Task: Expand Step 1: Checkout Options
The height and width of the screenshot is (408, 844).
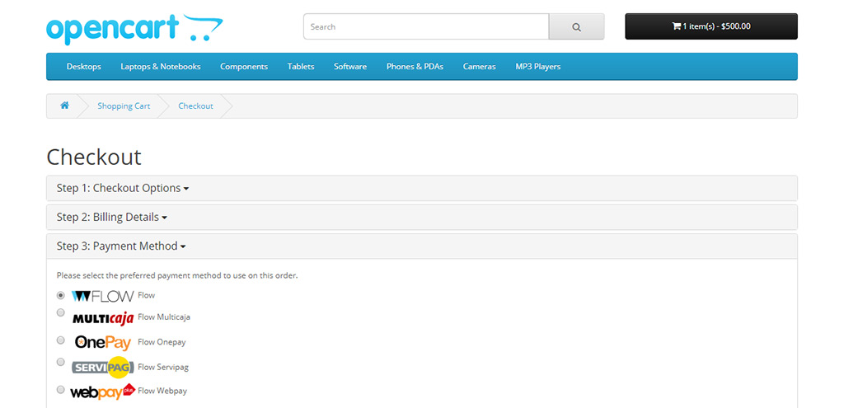Action: 123,188
